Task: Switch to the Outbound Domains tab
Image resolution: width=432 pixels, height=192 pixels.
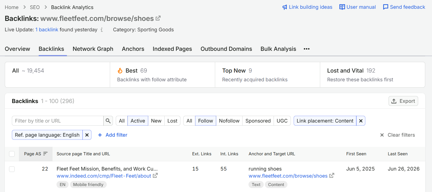Action: coord(226,49)
